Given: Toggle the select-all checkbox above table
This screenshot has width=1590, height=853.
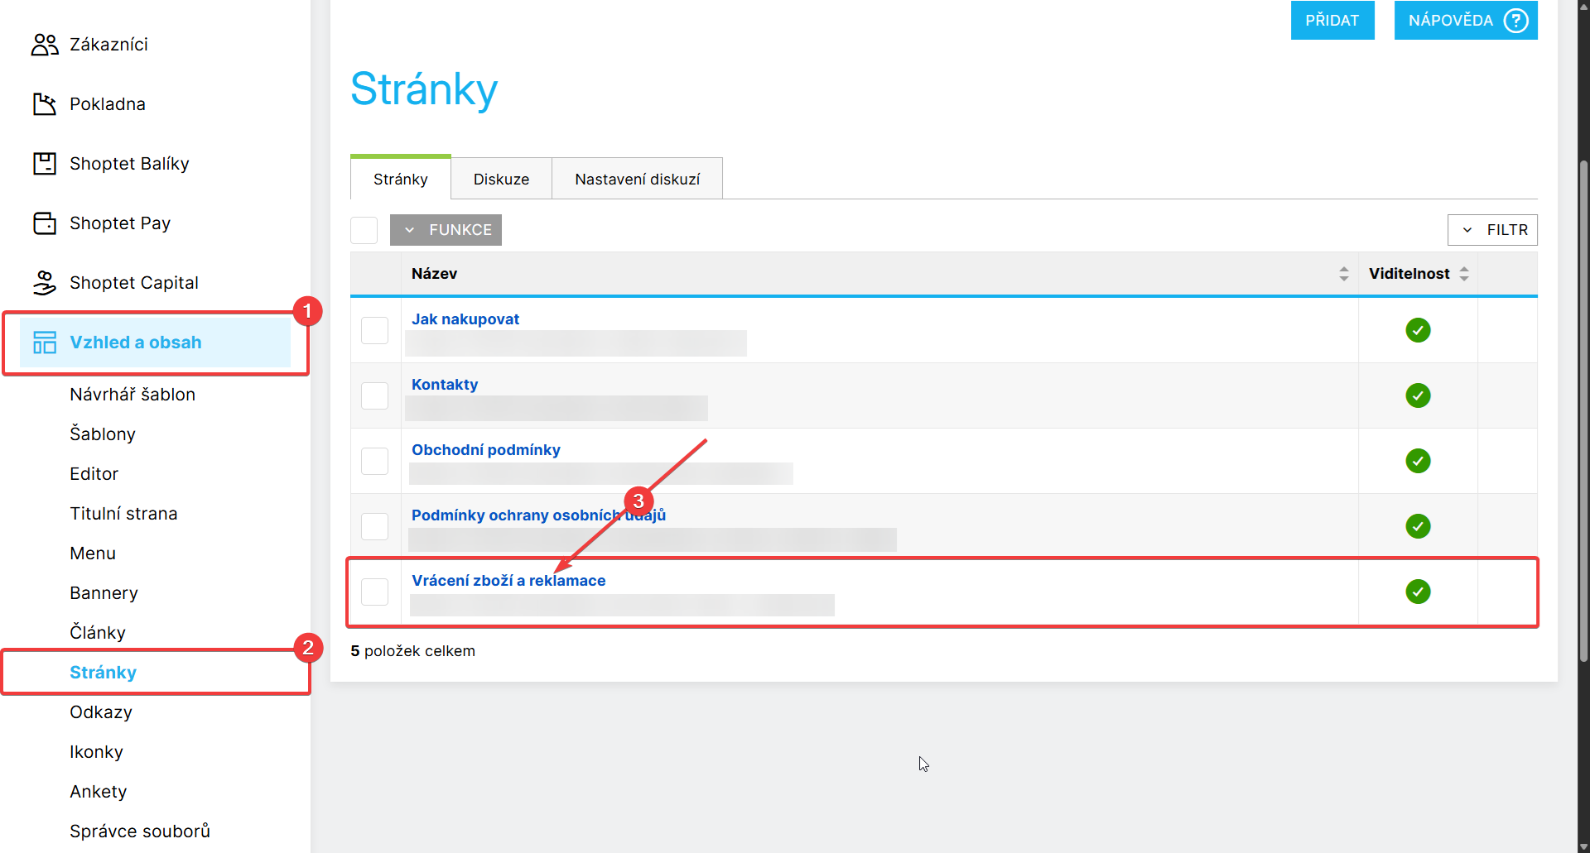Looking at the screenshot, I should pyautogui.click(x=364, y=230).
